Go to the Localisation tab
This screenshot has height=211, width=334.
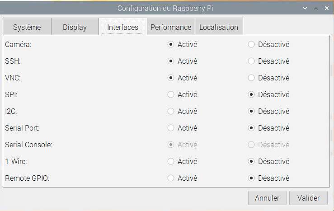click(219, 27)
